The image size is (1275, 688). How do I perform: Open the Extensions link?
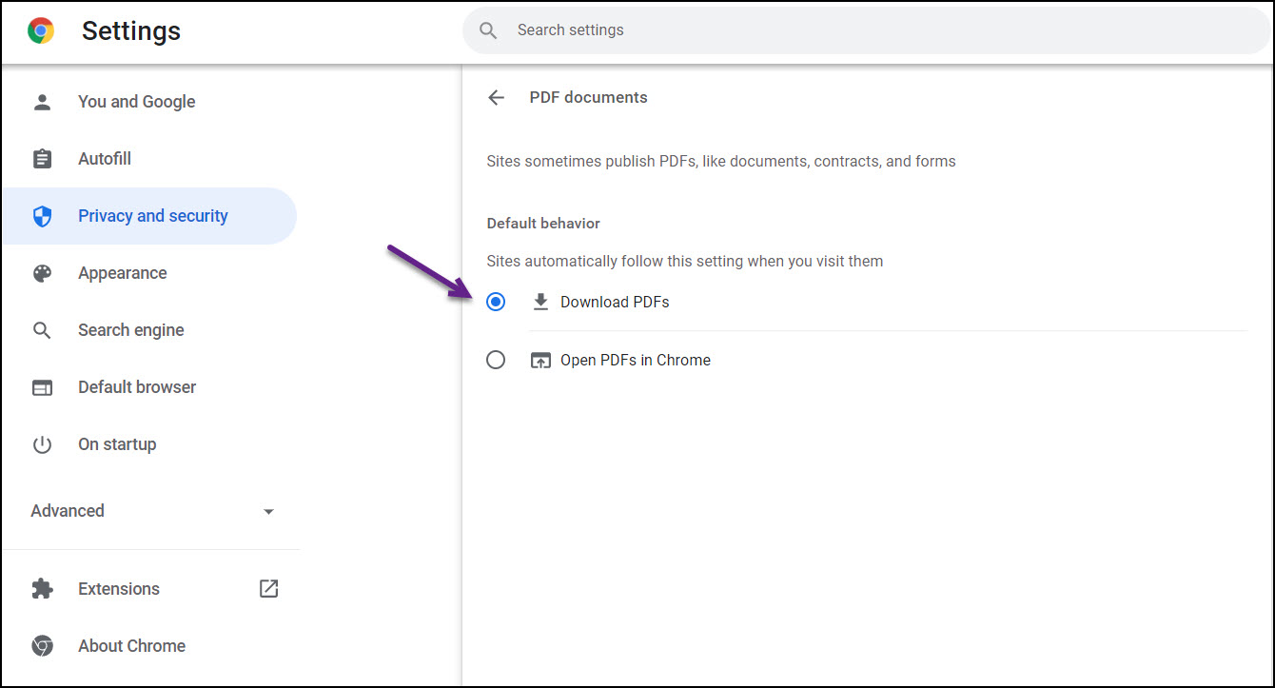149,589
